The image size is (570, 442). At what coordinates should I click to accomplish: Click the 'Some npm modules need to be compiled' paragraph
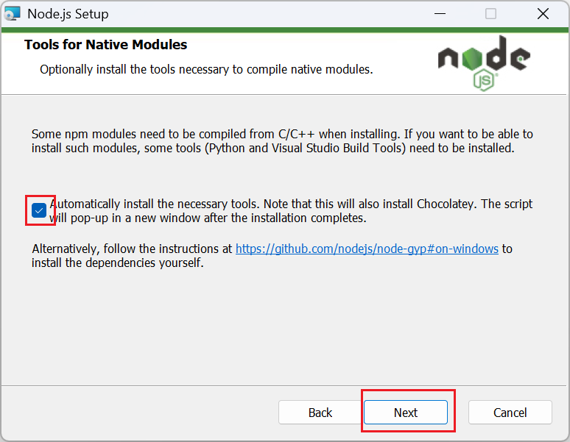282,141
